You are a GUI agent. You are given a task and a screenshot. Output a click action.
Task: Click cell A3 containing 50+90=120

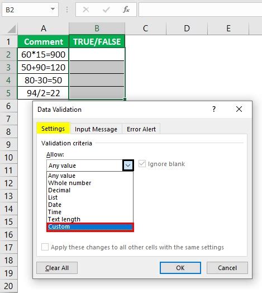point(43,67)
